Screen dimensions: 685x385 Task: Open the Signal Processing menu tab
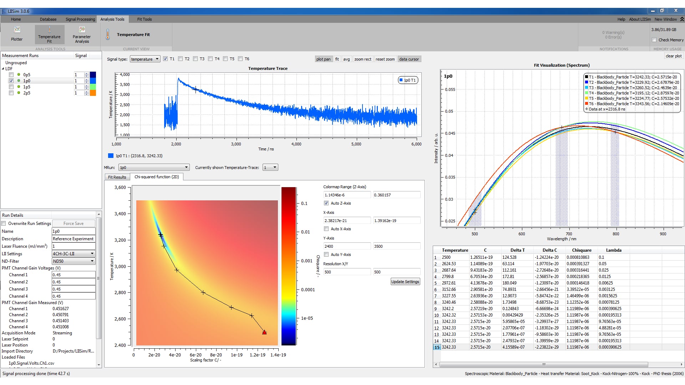point(80,19)
